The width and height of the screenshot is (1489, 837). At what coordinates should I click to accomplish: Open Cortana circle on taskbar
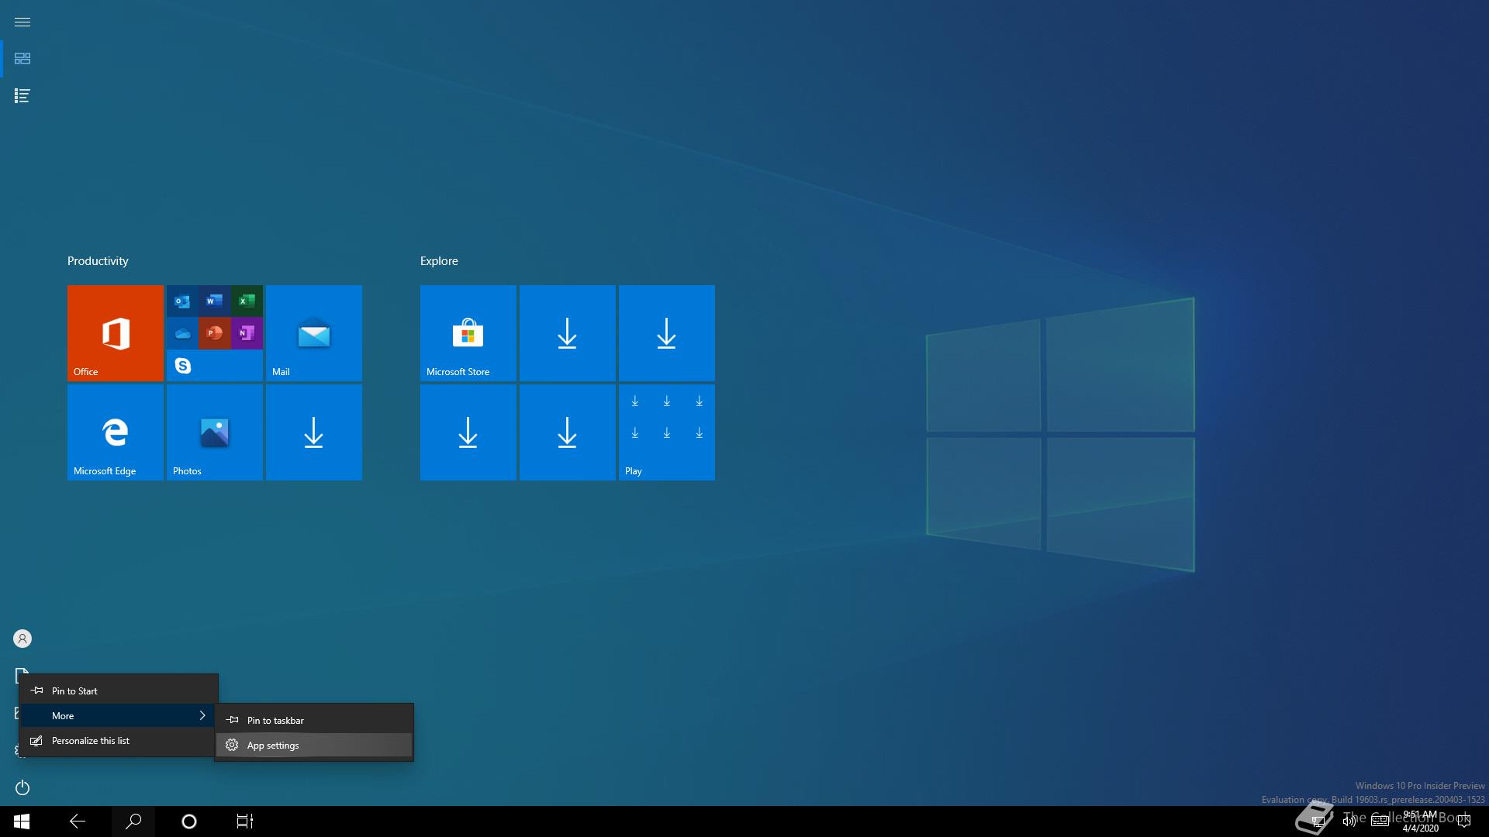click(x=189, y=821)
